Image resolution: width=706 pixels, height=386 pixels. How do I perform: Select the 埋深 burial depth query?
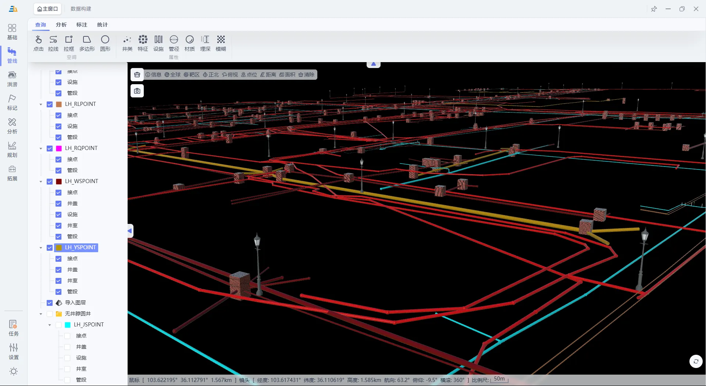point(205,43)
